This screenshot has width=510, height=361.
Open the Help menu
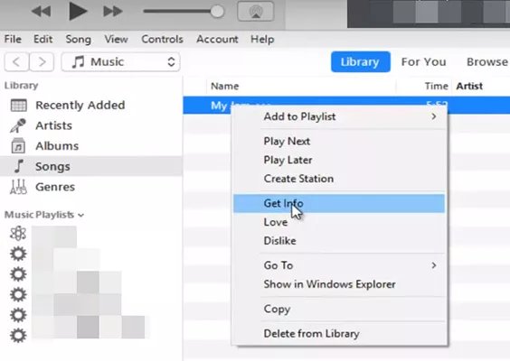point(262,40)
